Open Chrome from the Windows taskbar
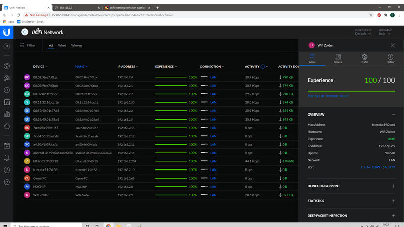 coord(108,225)
